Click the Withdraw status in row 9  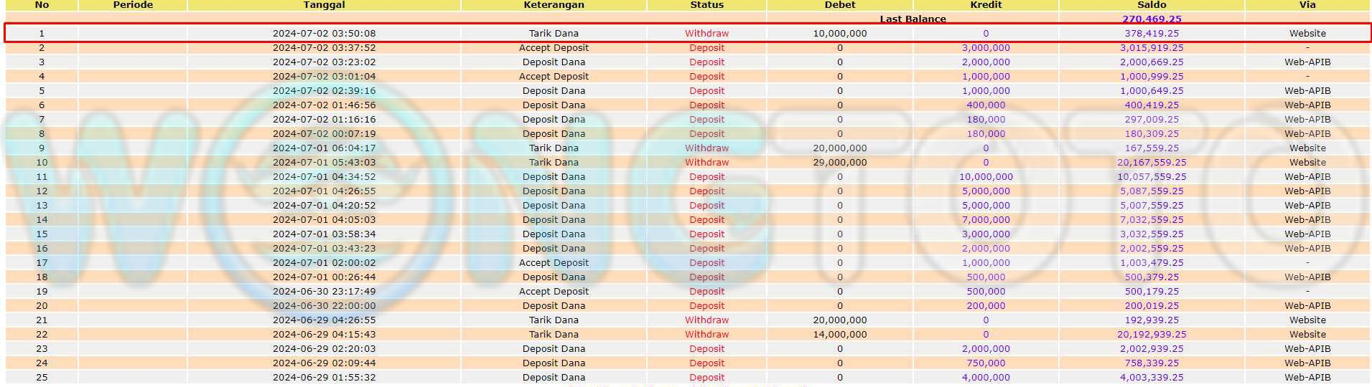(706, 148)
